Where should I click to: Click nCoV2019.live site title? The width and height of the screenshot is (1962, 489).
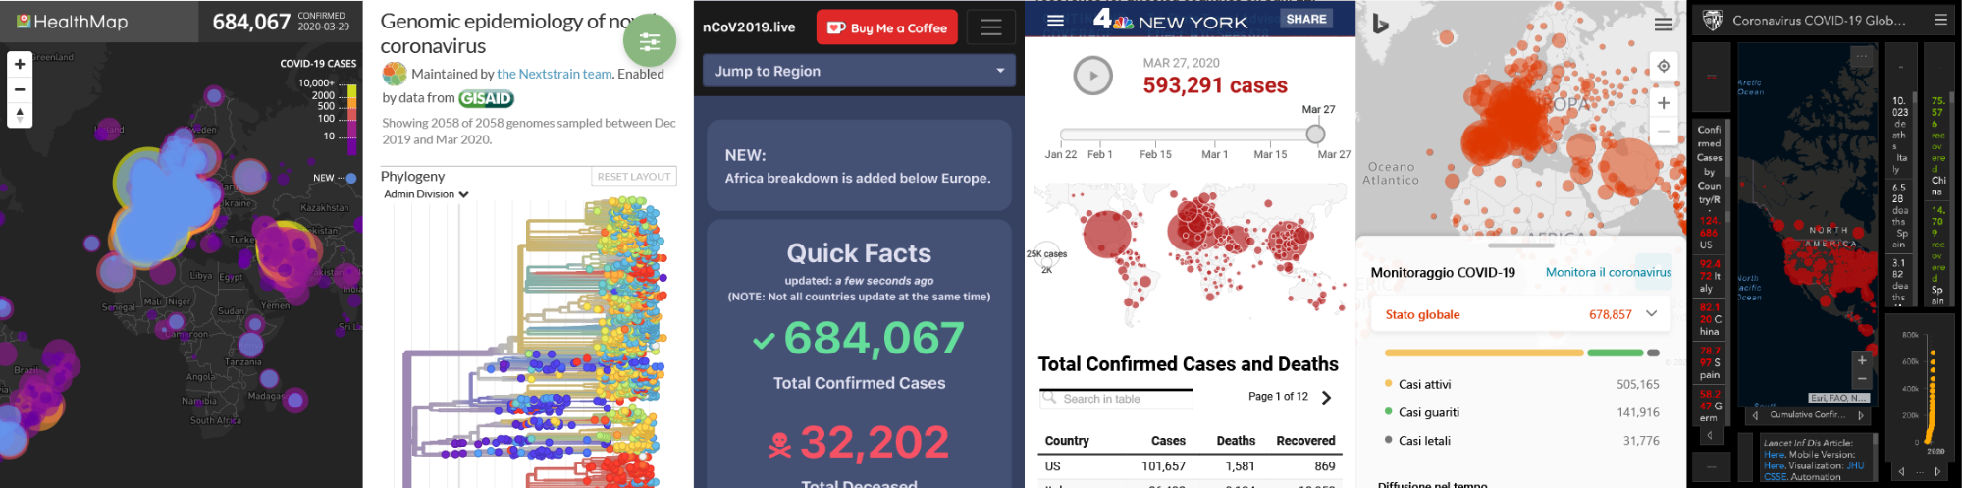pos(749,27)
